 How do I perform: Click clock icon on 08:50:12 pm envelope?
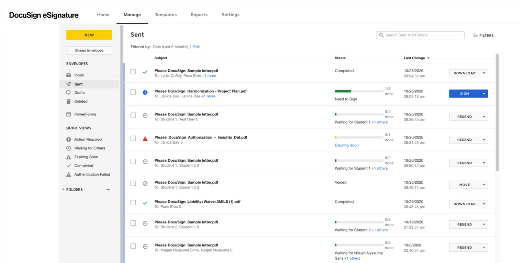pyautogui.click(x=145, y=162)
